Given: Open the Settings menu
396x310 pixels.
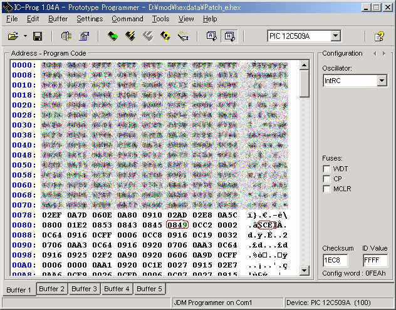Looking at the screenshot, I should (x=90, y=19).
